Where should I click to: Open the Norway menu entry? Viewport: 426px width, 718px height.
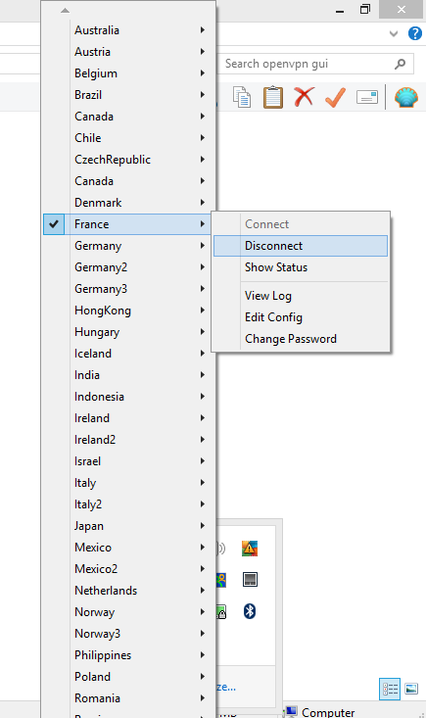[x=127, y=612]
